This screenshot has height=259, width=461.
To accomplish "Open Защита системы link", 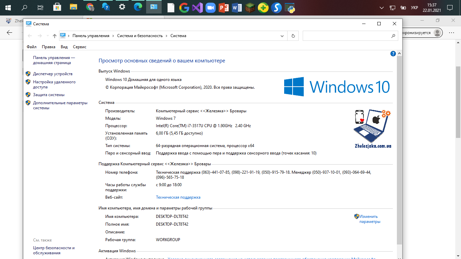I will point(49,95).
